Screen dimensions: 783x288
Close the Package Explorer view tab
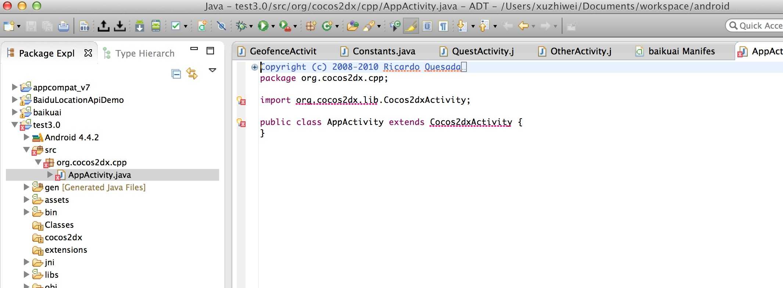pyautogui.click(x=88, y=53)
